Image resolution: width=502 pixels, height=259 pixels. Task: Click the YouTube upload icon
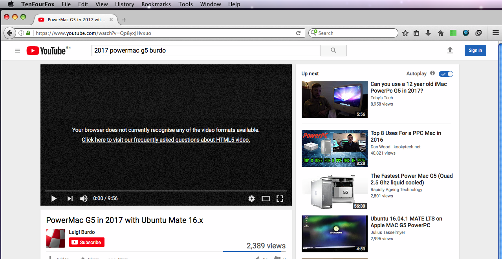[450, 50]
